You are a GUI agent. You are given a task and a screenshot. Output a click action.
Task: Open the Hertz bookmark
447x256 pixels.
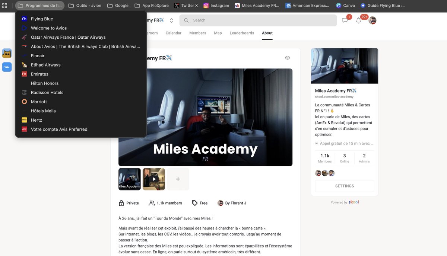coord(80,120)
